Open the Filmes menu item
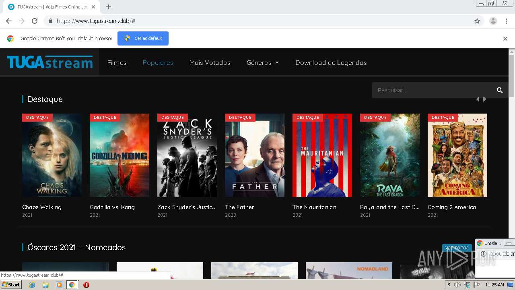This screenshot has width=515, height=290. click(x=117, y=62)
